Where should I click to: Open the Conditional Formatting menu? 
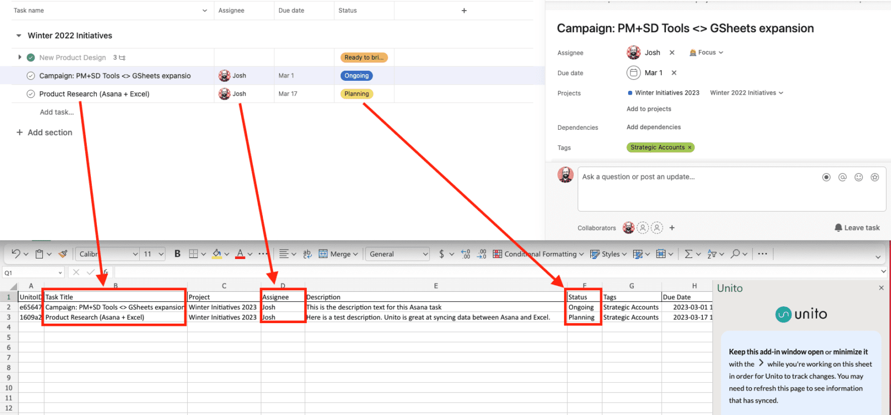(538, 254)
